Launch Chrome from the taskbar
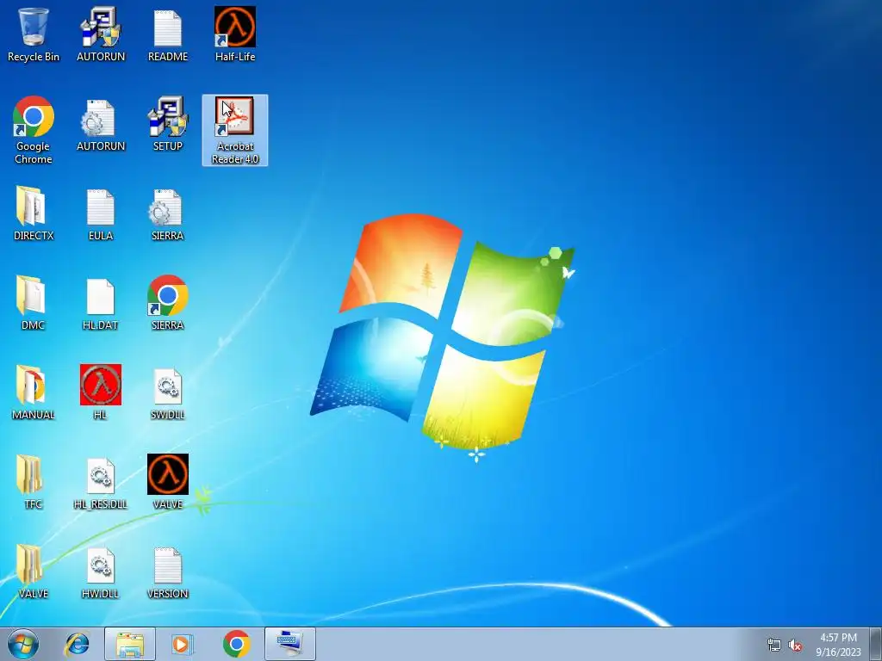The height and width of the screenshot is (661, 882). (236, 644)
